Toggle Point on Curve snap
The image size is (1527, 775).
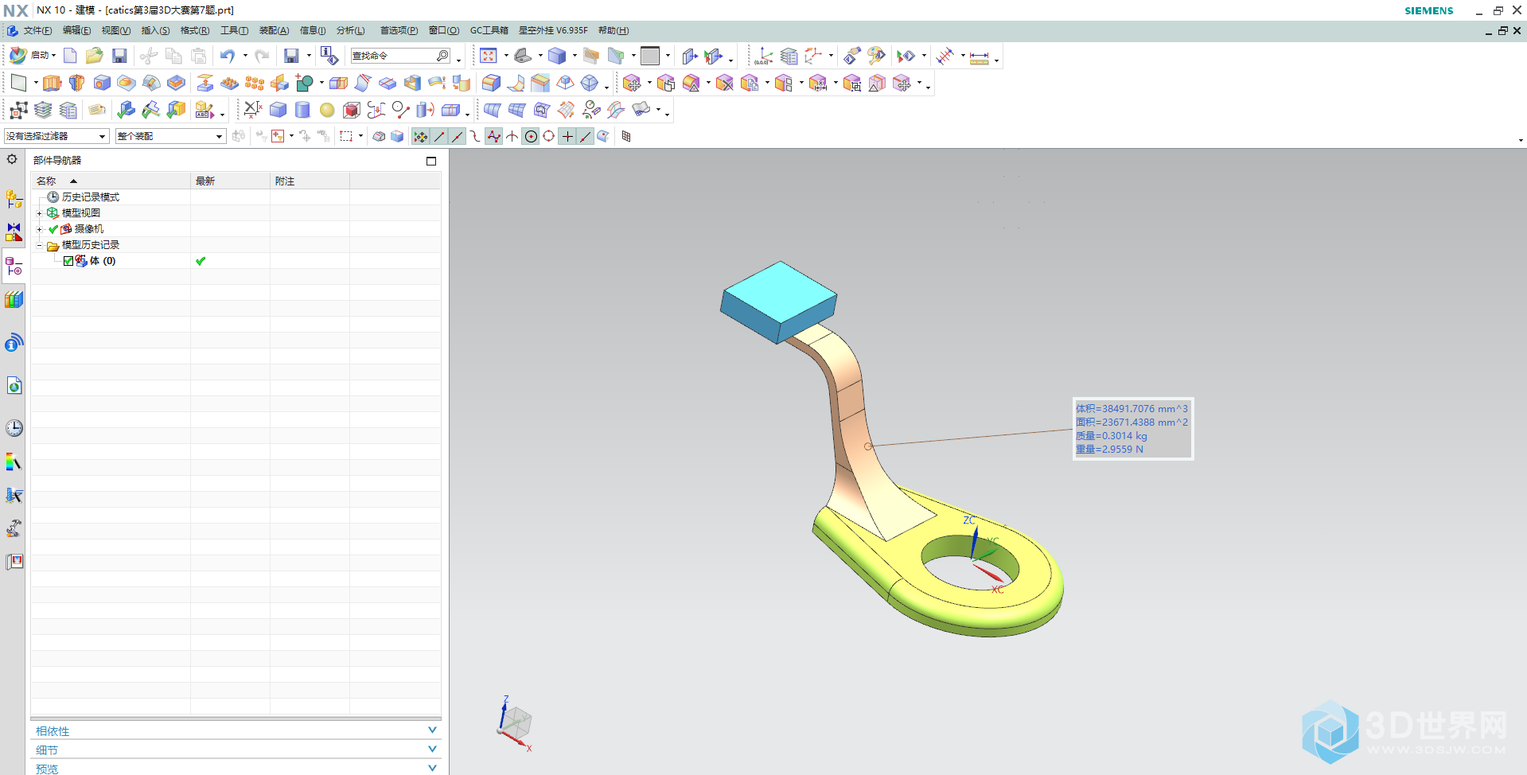click(586, 137)
